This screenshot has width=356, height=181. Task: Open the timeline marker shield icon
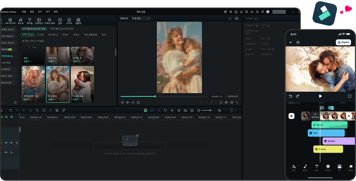point(166,110)
